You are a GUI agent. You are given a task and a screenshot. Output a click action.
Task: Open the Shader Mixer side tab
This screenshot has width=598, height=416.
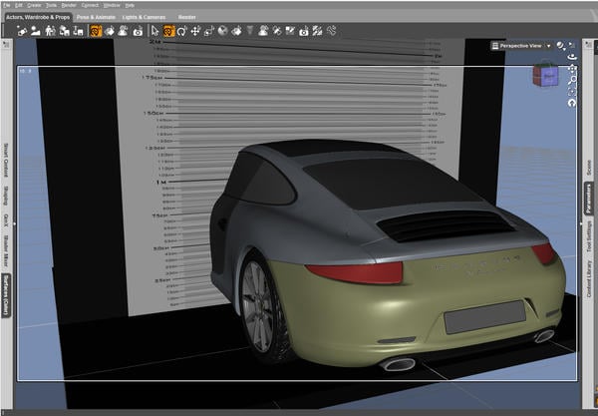(6, 250)
